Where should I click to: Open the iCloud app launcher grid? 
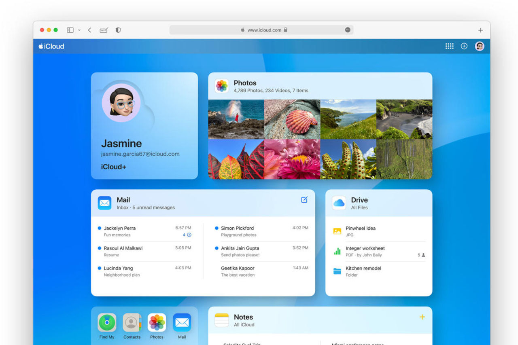tap(450, 46)
